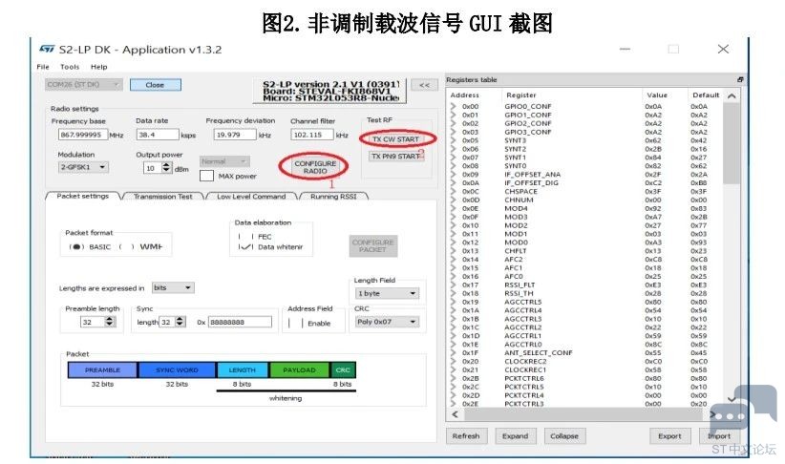Screen dimensions: 785x464
Task: Click the Collapse registers button
Action: coord(564,436)
